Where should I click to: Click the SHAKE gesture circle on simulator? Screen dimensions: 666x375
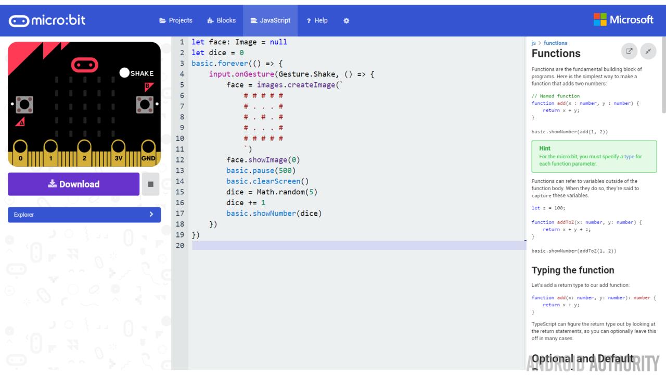click(x=125, y=73)
